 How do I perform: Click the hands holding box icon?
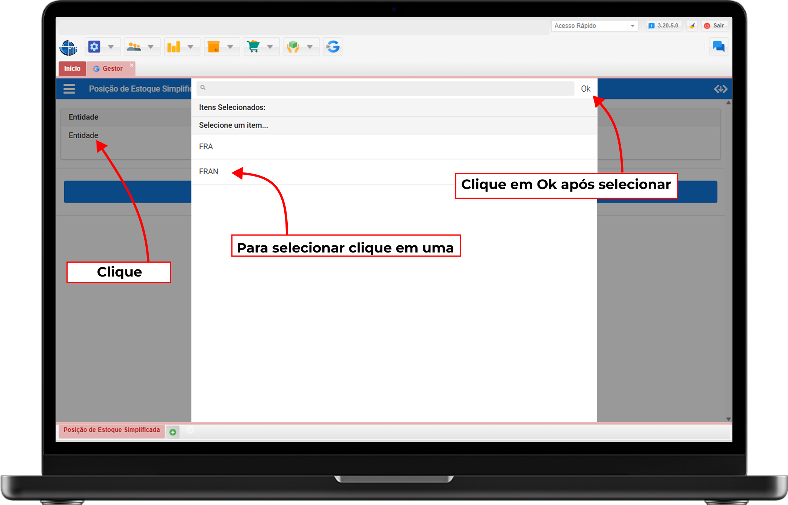click(x=293, y=47)
